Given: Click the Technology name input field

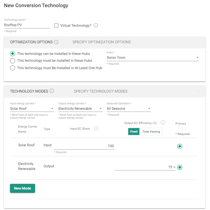Looking at the screenshot, I should (x=27, y=25).
